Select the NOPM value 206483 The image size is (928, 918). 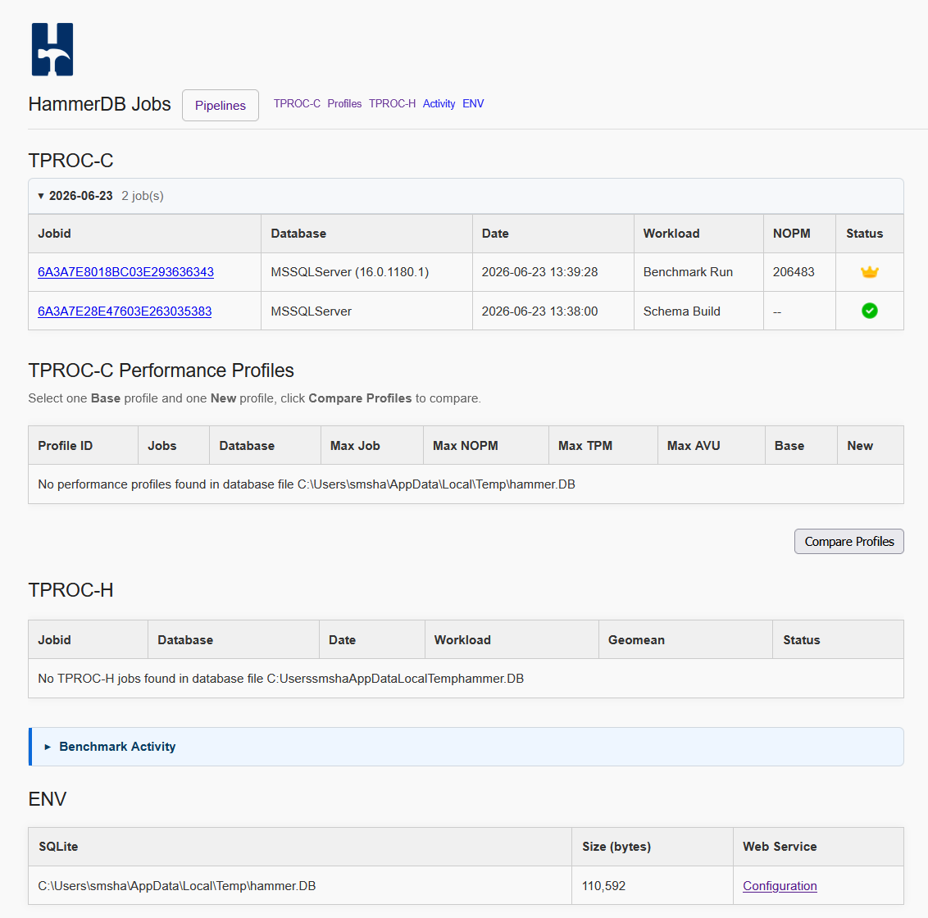coord(793,272)
